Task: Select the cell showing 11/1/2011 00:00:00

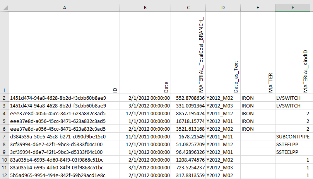Action: coord(145,136)
